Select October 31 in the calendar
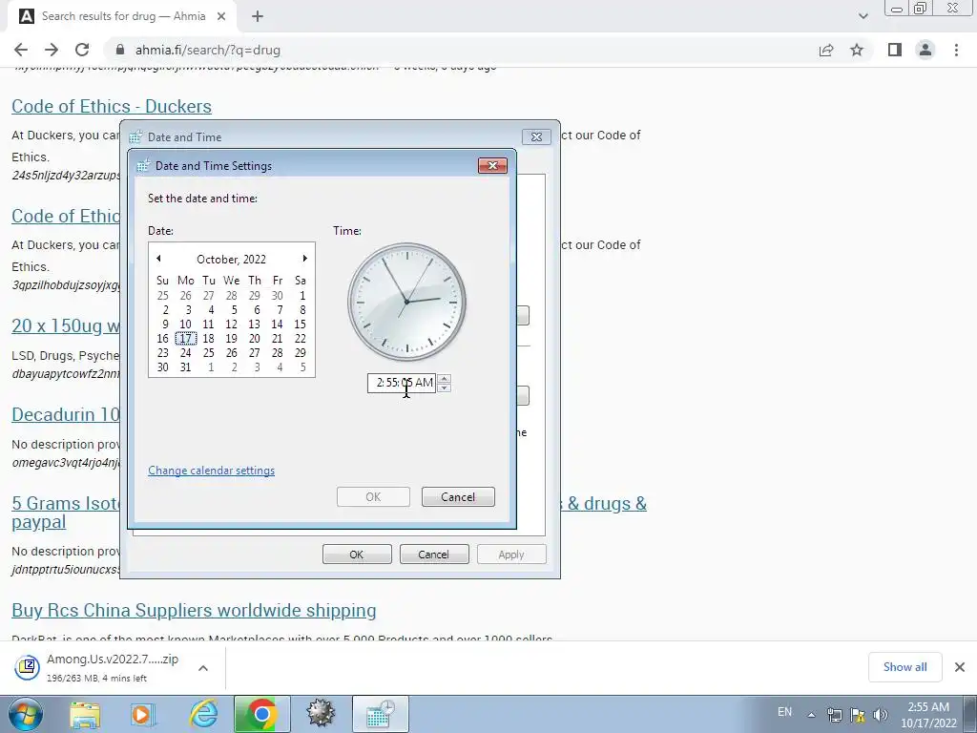 tap(186, 367)
